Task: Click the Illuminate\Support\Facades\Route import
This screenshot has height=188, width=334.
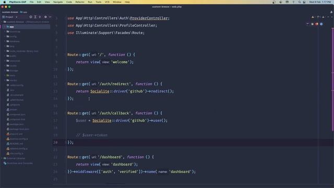Action: [x=106, y=33]
